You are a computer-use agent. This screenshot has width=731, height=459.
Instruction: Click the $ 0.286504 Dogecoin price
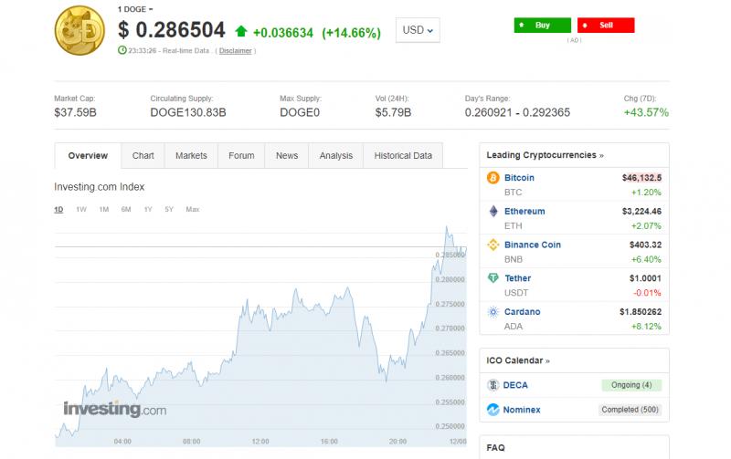click(x=172, y=30)
